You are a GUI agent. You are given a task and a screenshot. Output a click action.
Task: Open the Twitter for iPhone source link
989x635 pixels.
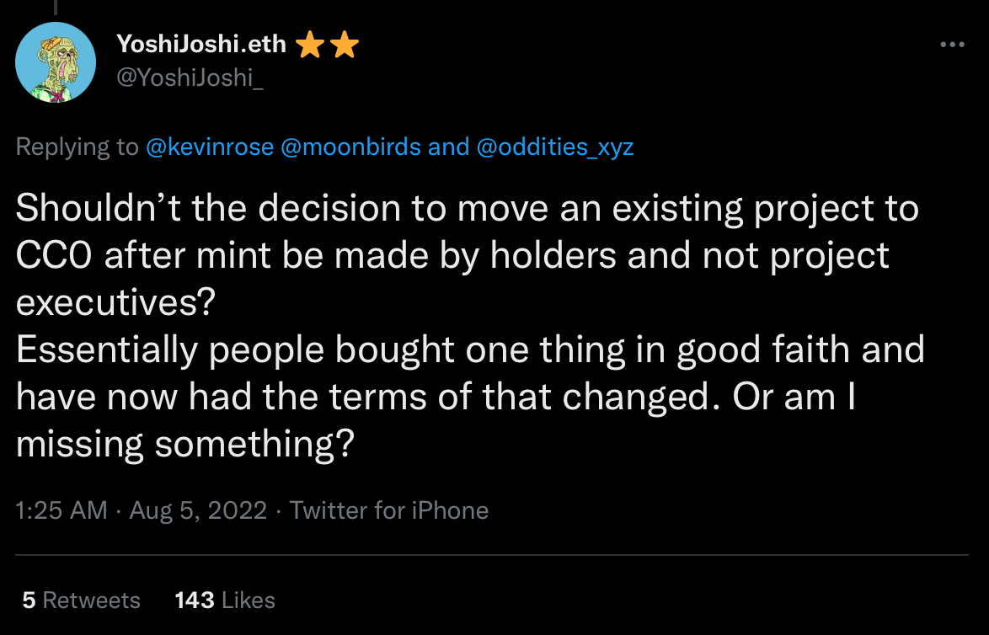(x=388, y=510)
